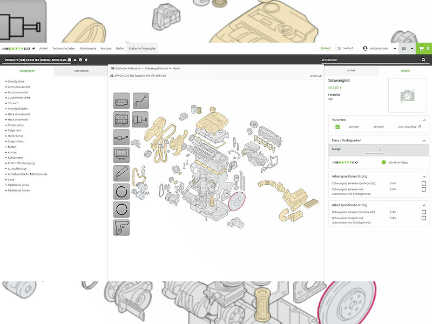Image resolution: width=432 pixels, height=324 pixels.
Task: Select the oil pan parts icon
Action: [121, 100]
